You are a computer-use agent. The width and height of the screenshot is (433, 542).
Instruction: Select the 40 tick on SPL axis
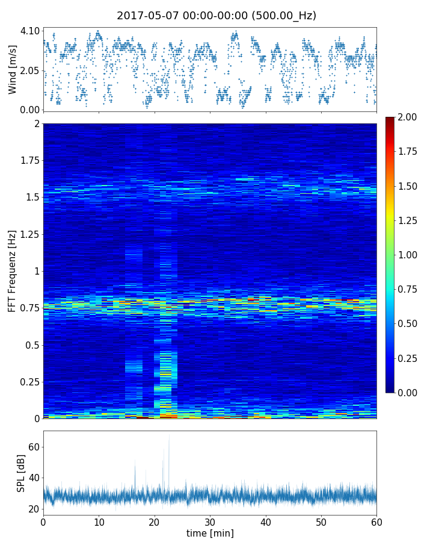click(x=34, y=478)
